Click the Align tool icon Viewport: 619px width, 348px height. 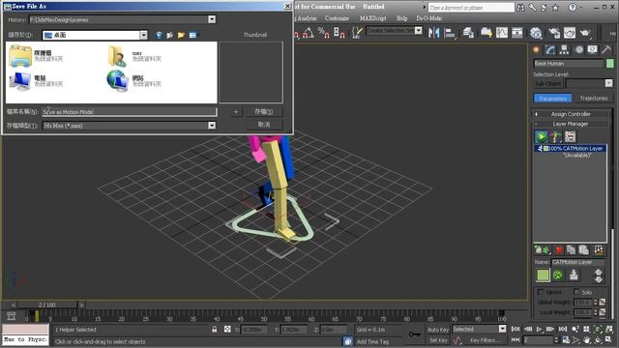point(450,33)
